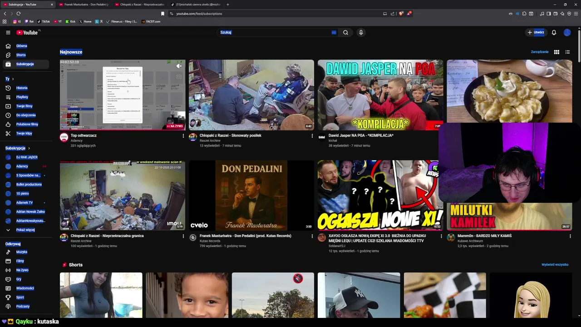Open the Brave Rewards triangle icon
This screenshot has width=581, height=327.
[x=409, y=14]
